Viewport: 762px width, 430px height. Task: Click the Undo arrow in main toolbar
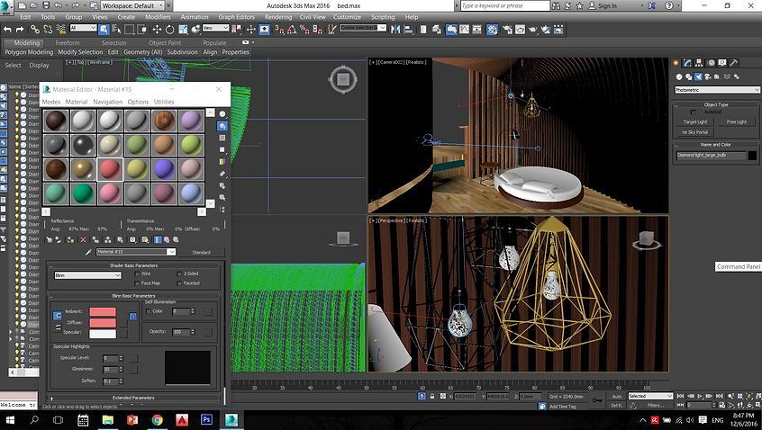click(x=7, y=30)
